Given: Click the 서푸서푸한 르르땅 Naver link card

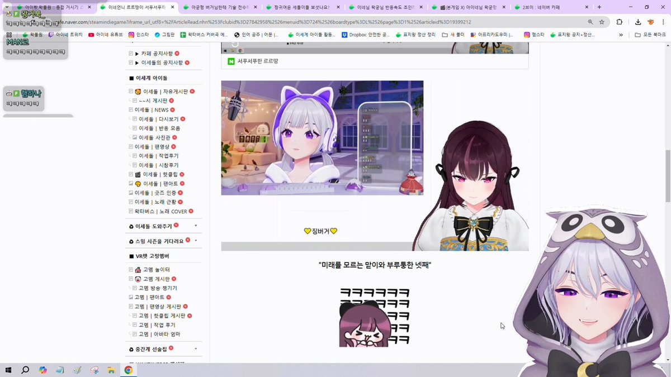Looking at the screenshot, I should 375,61.
